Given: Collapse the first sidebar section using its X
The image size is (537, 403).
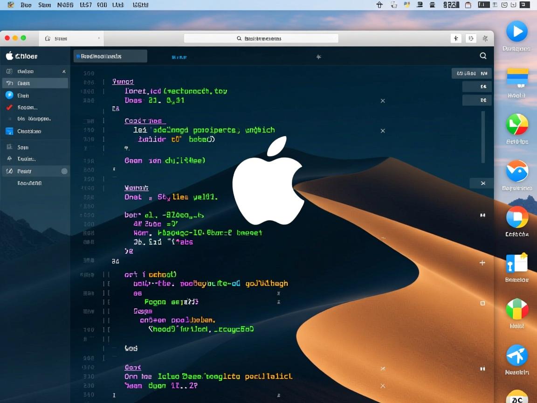Looking at the screenshot, I should pyautogui.click(x=64, y=71).
